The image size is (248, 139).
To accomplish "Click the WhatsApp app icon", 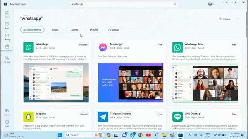I will (28, 47).
